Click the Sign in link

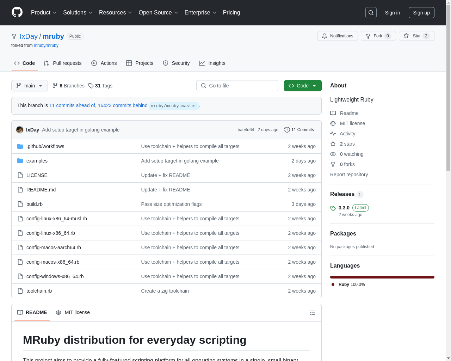(x=393, y=13)
